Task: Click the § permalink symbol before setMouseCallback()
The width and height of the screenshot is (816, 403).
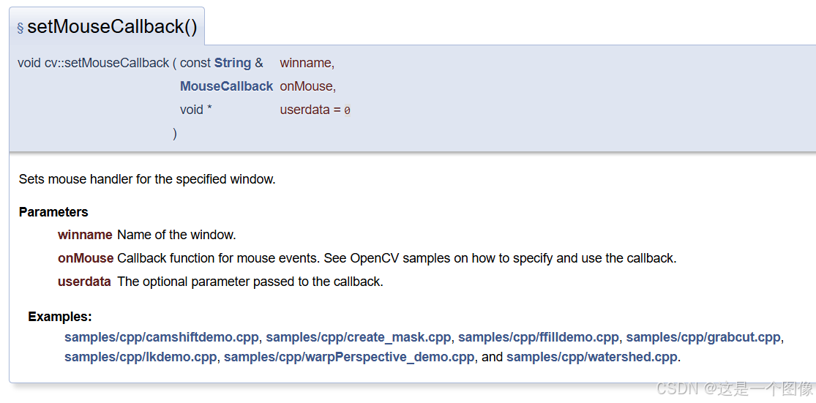Action: click(20, 28)
